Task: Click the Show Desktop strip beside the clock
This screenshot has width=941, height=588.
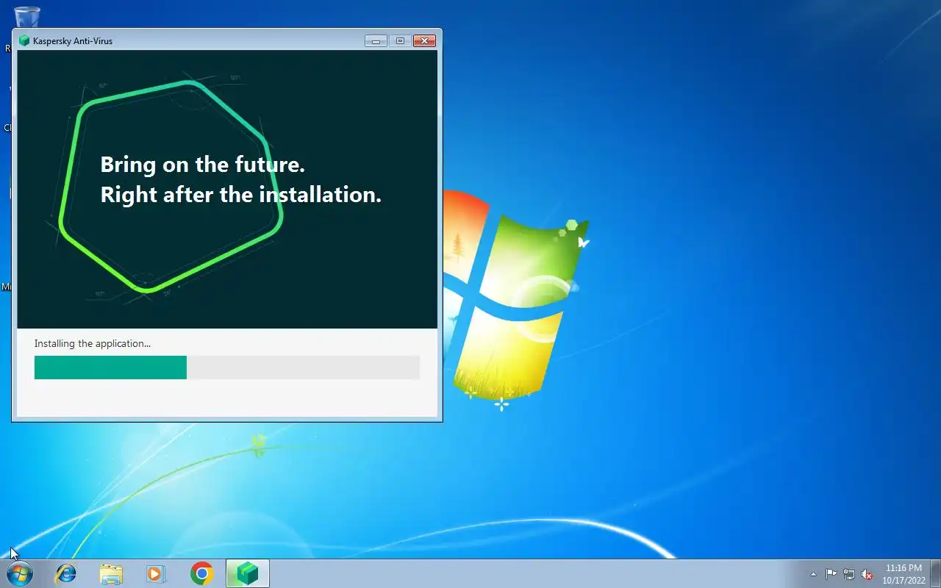Action: point(935,574)
